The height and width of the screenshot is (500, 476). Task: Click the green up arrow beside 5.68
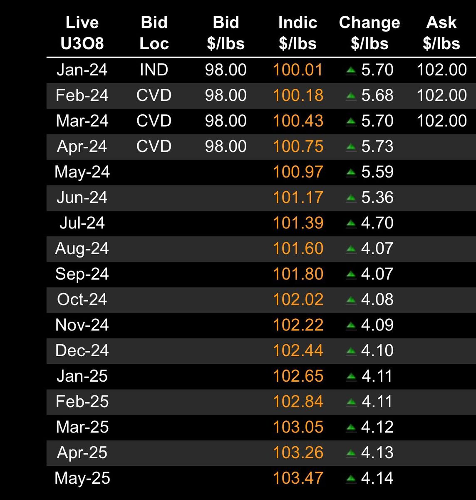coord(351,96)
